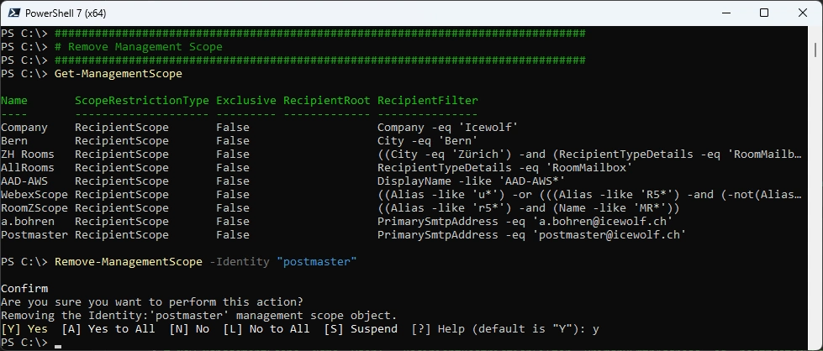Minimize the PowerShell window
This screenshot has height=351, width=823.
click(x=725, y=13)
